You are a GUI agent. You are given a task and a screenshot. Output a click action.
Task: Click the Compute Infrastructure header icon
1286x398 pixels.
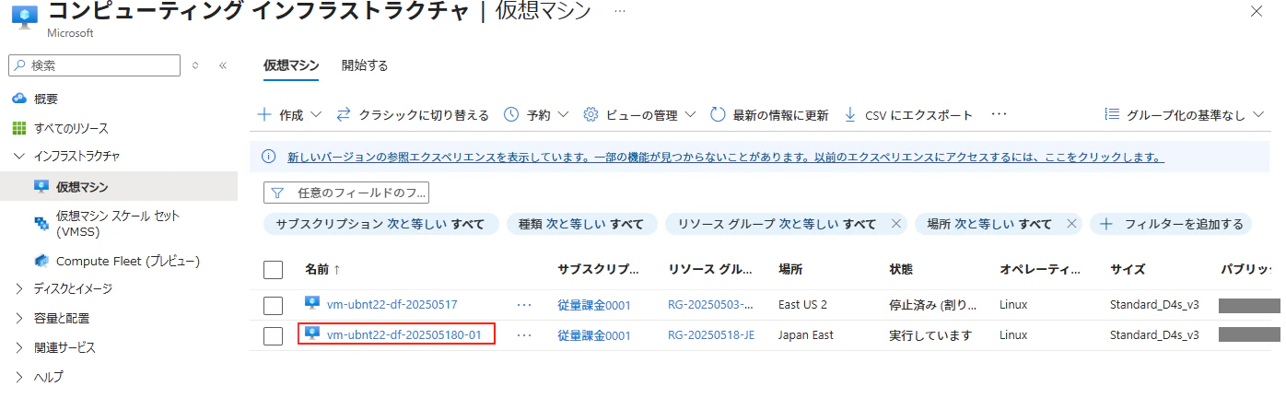pyautogui.click(x=24, y=17)
